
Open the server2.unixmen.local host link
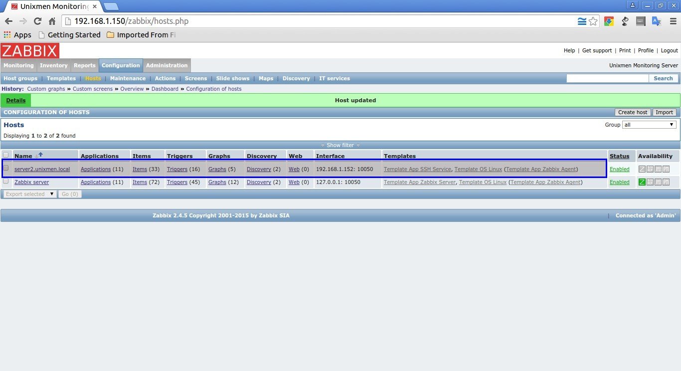(42, 169)
